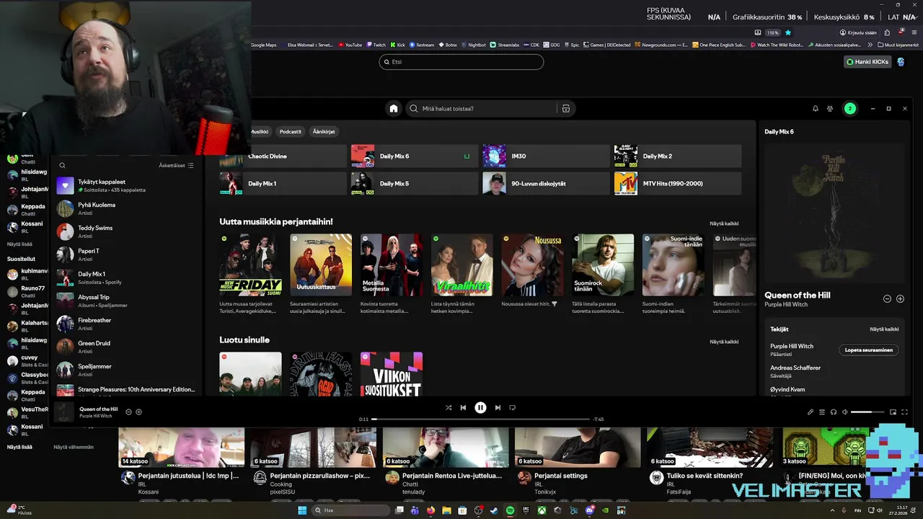Viewport: 923px width, 519px height.
Task: Click Näytä kaikki for Luotu sinulle
Action: pyautogui.click(x=724, y=342)
